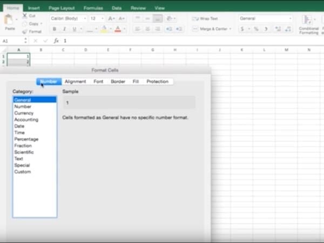Image resolution: width=324 pixels, height=243 pixels.
Task: Toggle Italic formatting
Action: click(x=64, y=29)
